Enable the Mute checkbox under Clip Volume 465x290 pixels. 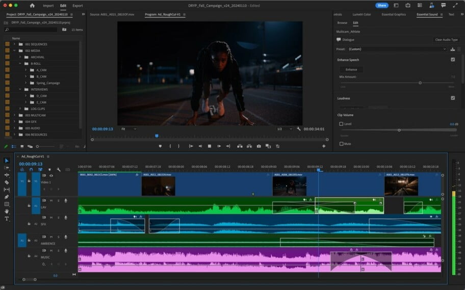[341, 144]
